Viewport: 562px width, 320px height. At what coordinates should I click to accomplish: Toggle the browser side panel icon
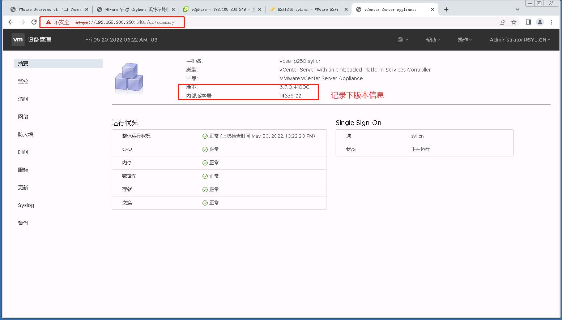tap(528, 22)
